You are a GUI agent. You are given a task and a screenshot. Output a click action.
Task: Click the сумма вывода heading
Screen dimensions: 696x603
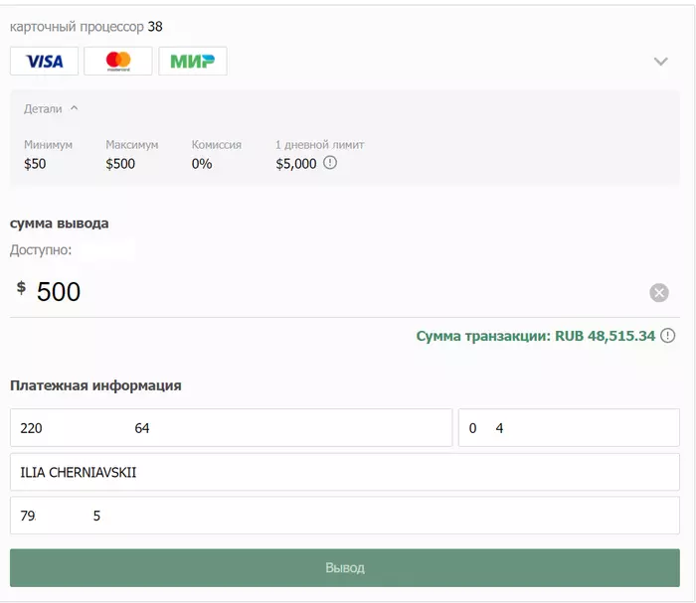tap(59, 224)
